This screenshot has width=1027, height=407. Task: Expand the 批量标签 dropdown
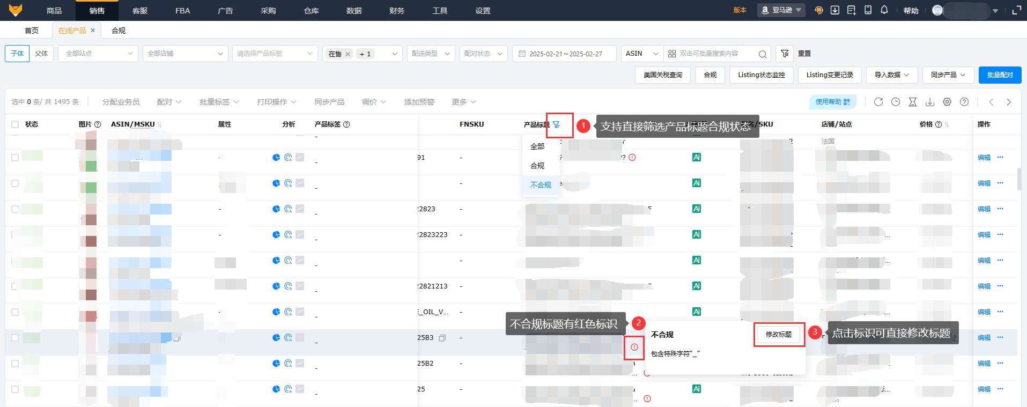[x=219, y=102]
